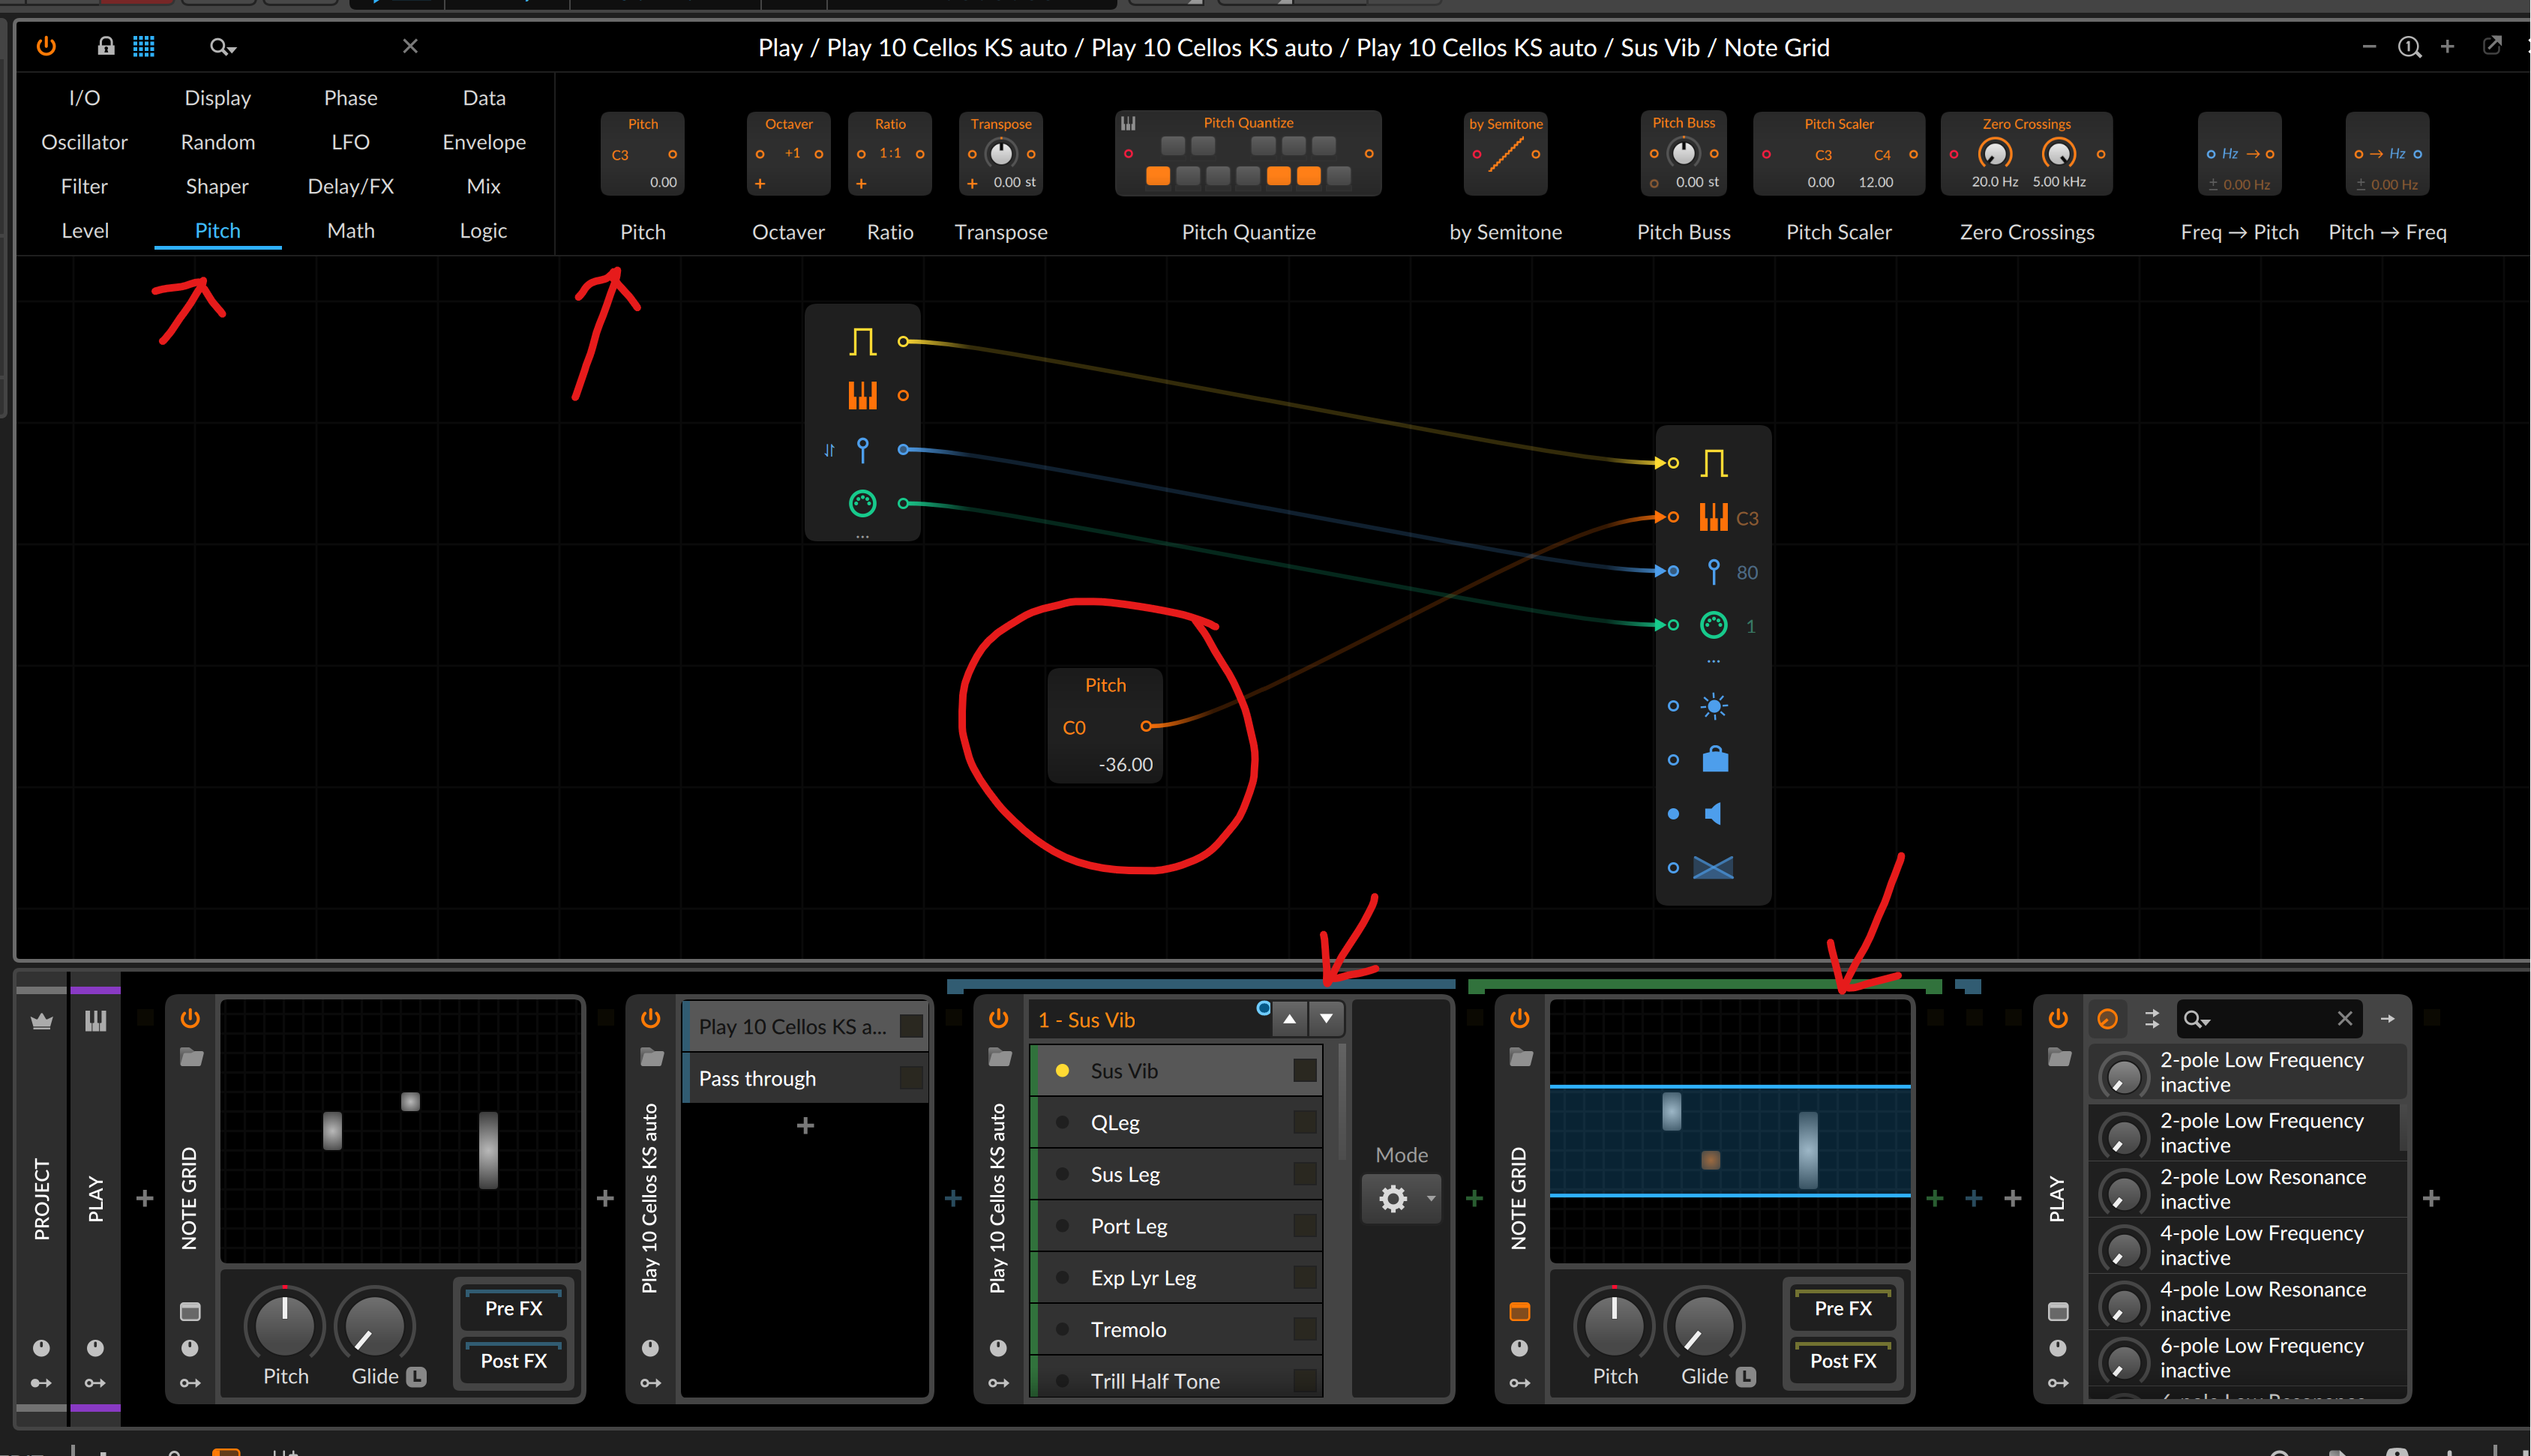Click the lock icon in Grid header

pos(105,46)
